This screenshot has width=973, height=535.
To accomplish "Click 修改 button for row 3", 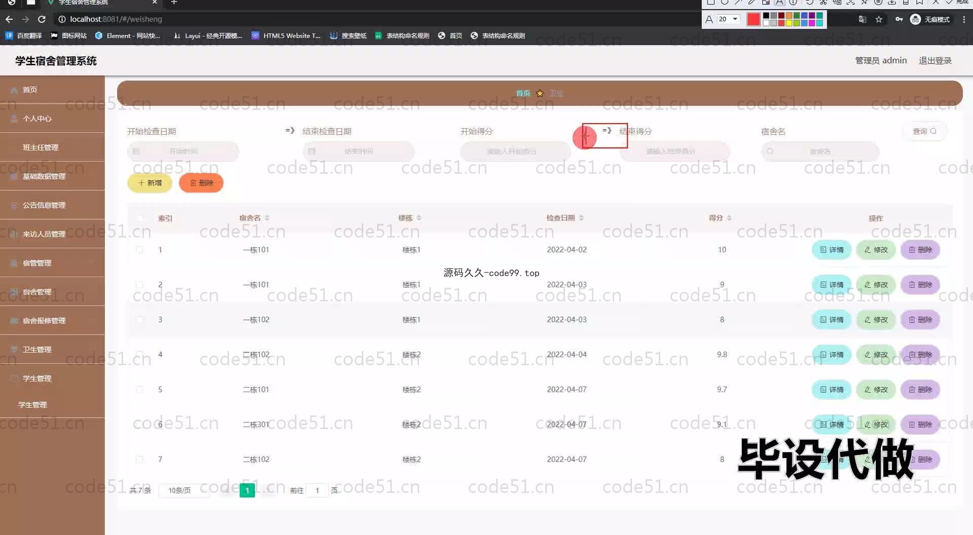I will [876, 320].
